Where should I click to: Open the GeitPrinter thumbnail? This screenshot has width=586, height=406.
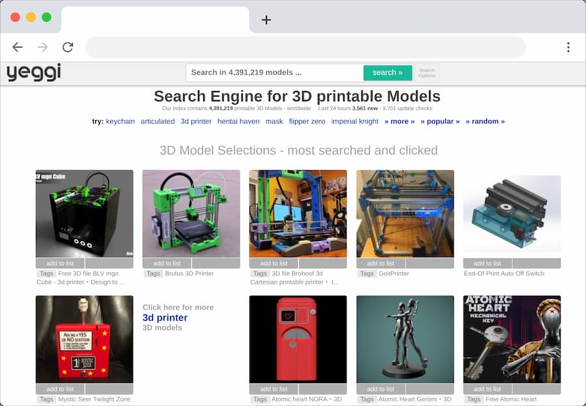click(x=405, y=214)
